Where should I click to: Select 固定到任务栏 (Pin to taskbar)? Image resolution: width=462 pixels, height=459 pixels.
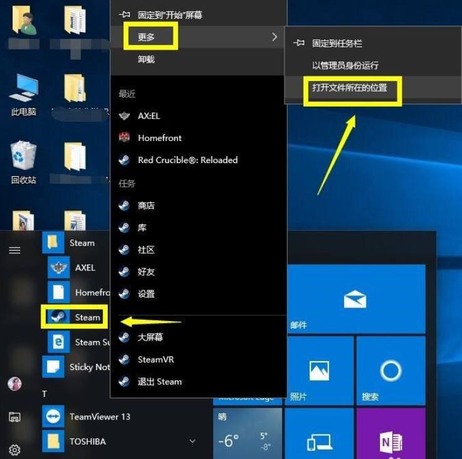point(337,43)
